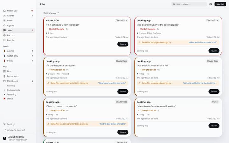This screenshot has height=143, width=229.
Task: Open the Settings gear icon
Action: (x=4, y=124)
